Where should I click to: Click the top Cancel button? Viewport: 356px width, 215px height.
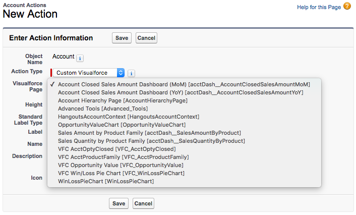146,38
